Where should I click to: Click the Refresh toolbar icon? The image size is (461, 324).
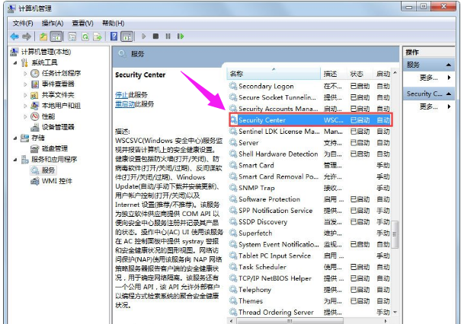(85, 36)
